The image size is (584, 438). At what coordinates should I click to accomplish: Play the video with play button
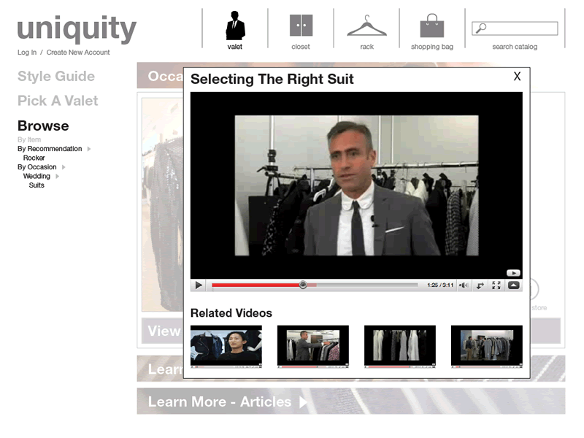199,285
